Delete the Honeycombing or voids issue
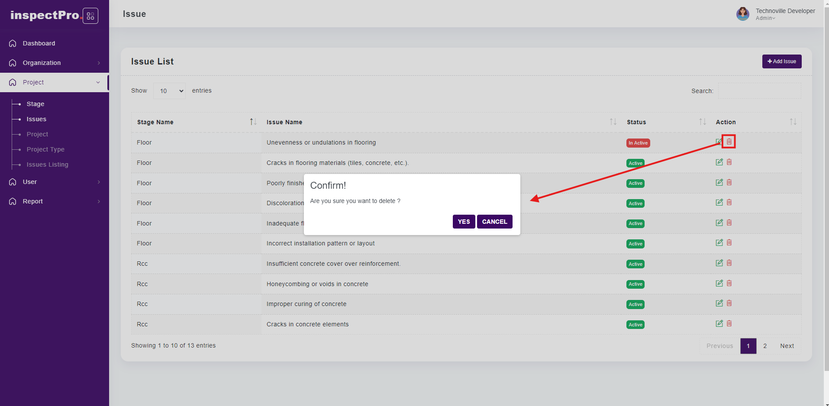This screenshot has width=829, height=406. pos(729,283)
